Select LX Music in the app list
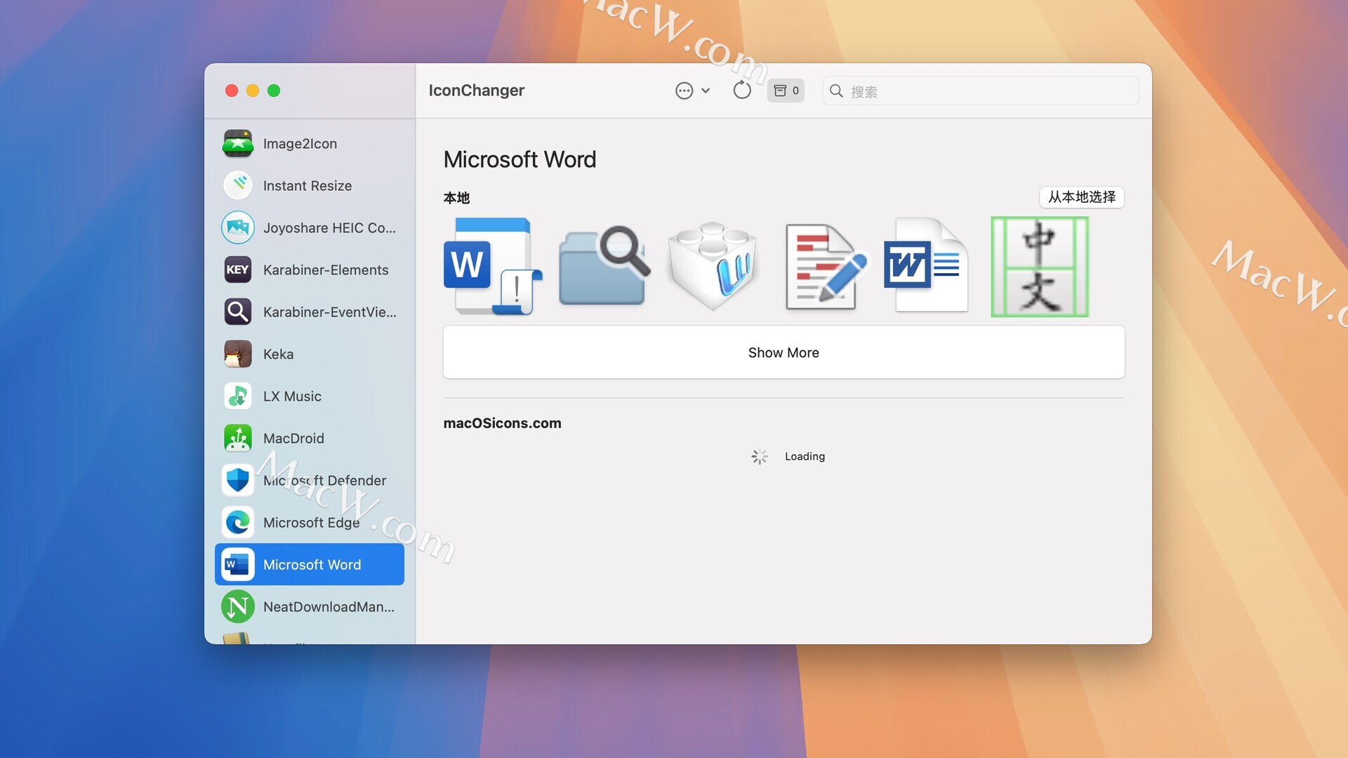The image size is (1348, 758). pos(310,396)
